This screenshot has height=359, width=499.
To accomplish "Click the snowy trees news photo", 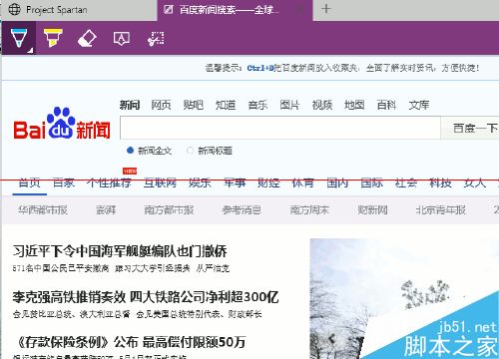I will pos(404,298).
